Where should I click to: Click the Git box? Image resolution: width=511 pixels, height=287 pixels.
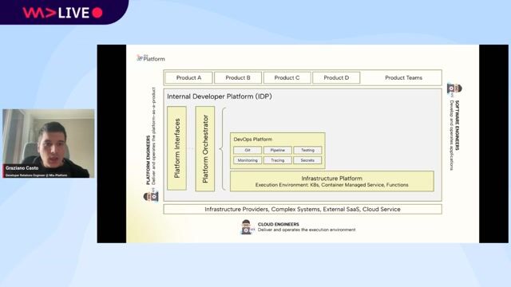(248, 150)
